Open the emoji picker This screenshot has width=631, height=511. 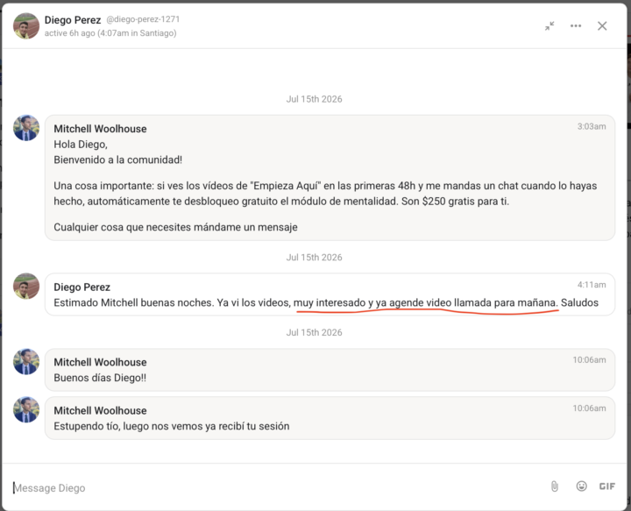coord(582,486)
